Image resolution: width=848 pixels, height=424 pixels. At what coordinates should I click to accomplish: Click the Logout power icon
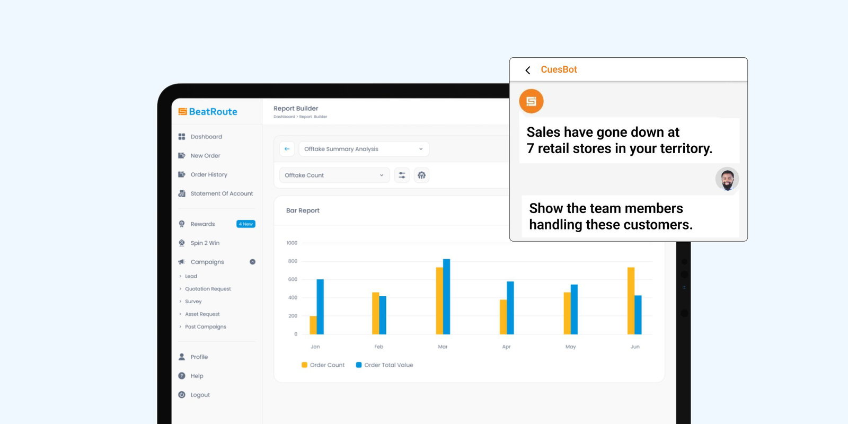(182, 395)
